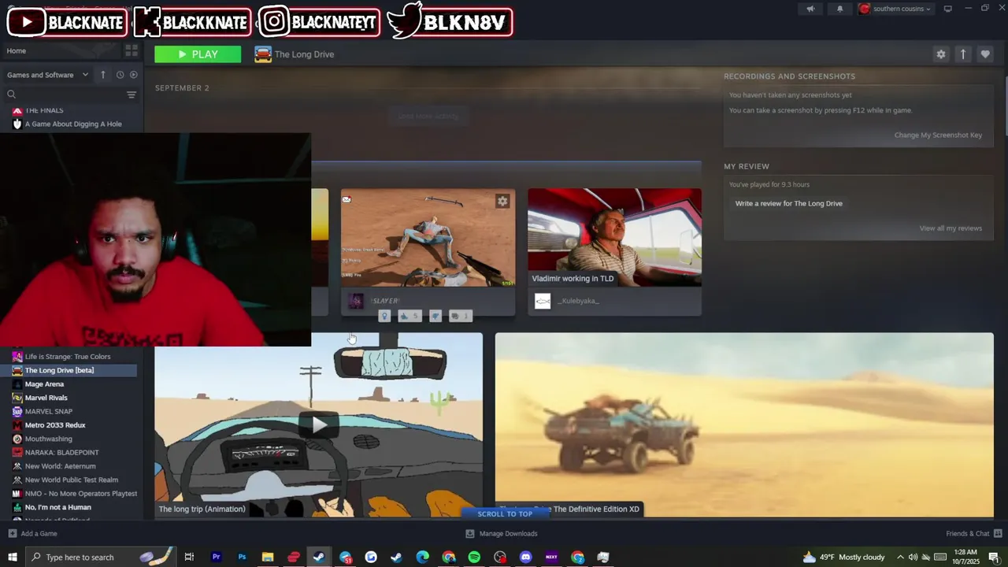Open southern cousins account dropdown
Image resolution: width=1008 pixels, height=567 pixels.
point(896,9)
